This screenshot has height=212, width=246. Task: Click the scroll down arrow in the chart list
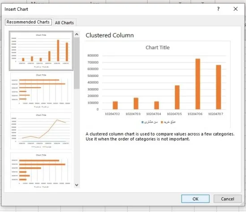point(77,185)
